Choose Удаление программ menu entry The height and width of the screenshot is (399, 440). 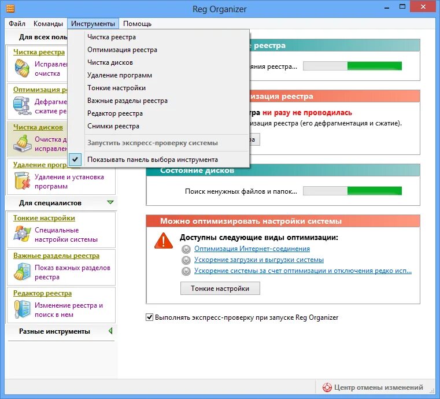pyautogui.click(x=158, y=75)
